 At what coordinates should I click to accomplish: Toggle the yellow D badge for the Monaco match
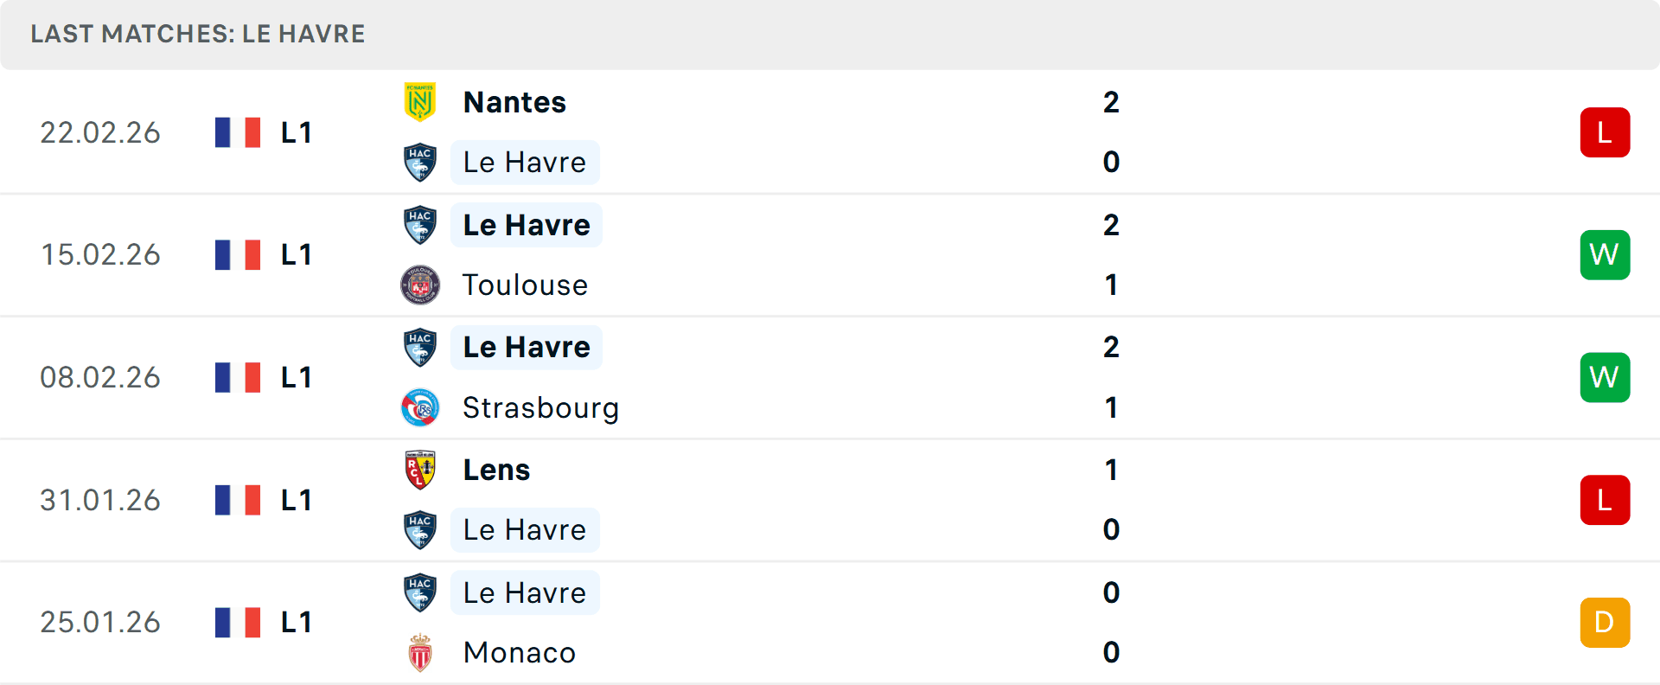[x=1605, y=622]
